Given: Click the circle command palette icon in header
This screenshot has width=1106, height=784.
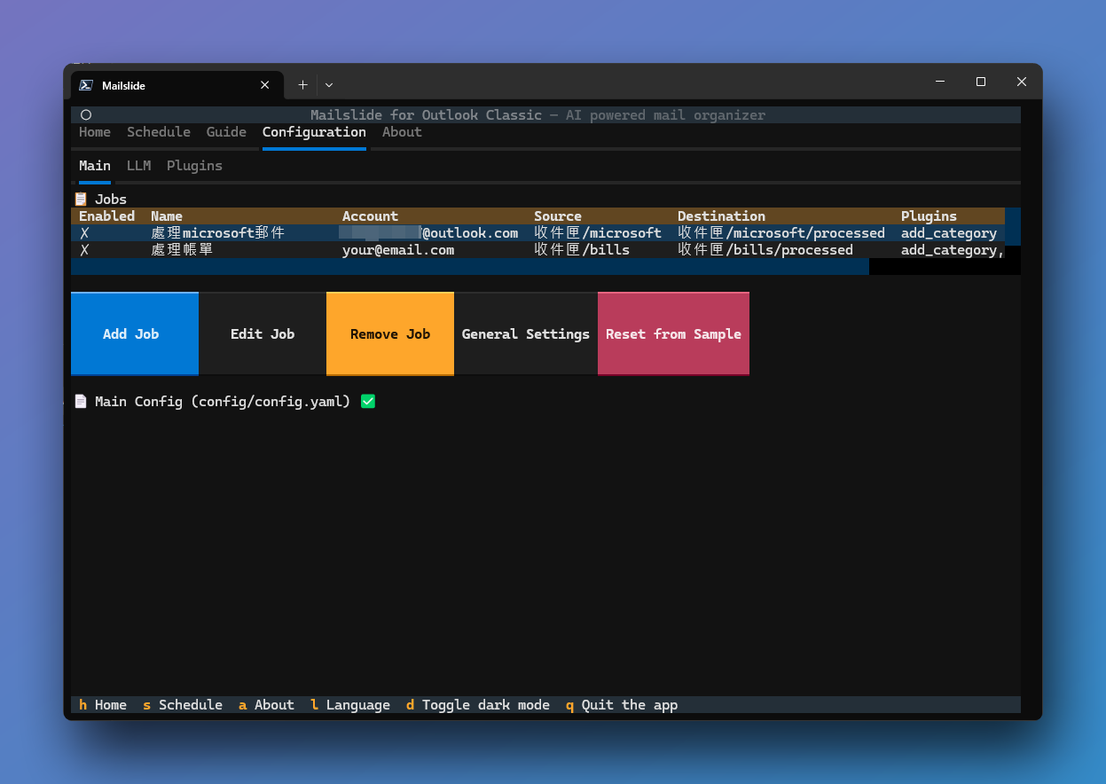Looking at the screenshot, I should (86, 115).
